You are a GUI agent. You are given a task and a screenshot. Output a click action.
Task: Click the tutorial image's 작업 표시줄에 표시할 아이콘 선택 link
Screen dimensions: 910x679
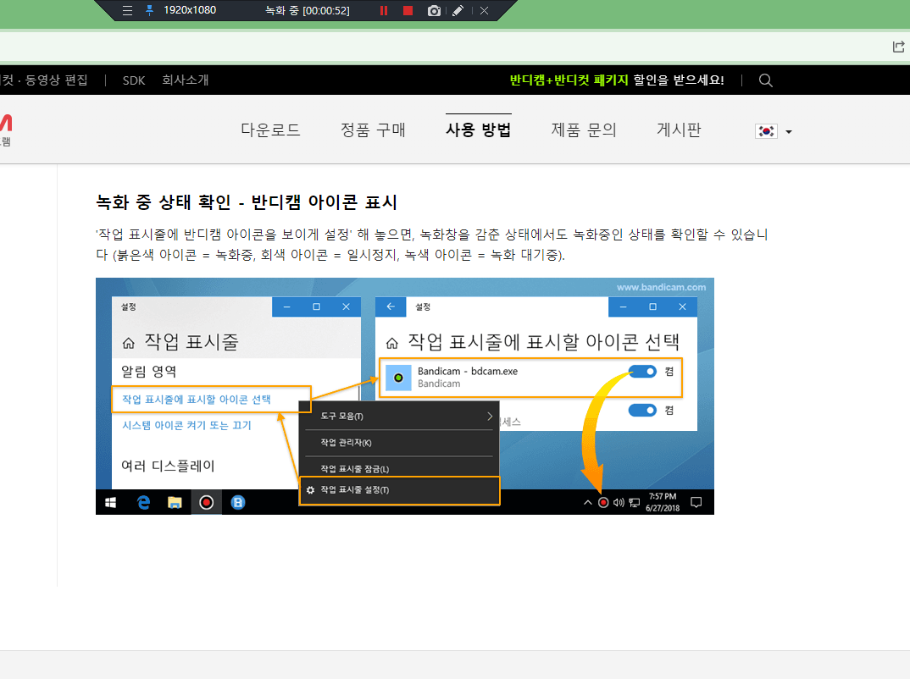(197, 400)
